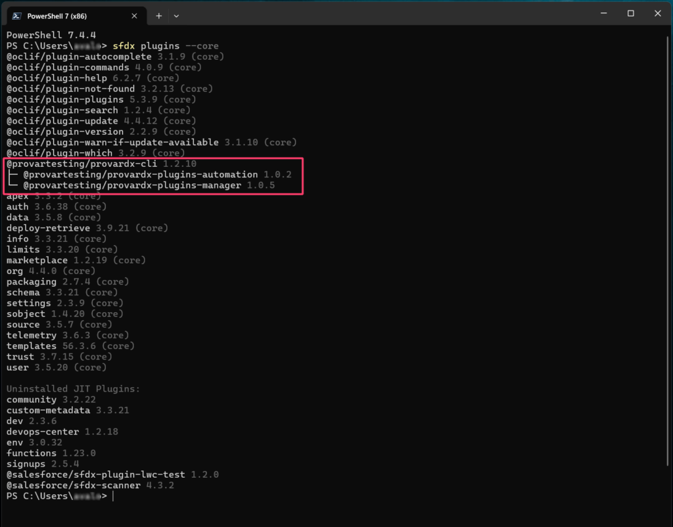This screenshot has height=527, width=673.
Task: Click the terminal vertical scrollbar
Action: pos(668,251)
